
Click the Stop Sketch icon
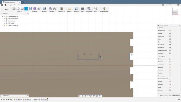click(104, 8)
